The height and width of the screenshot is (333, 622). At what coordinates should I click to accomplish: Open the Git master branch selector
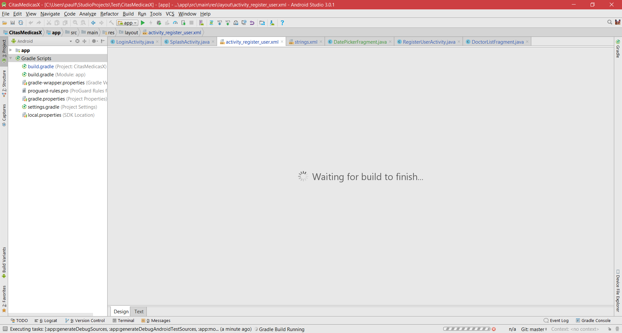(534, 329)
